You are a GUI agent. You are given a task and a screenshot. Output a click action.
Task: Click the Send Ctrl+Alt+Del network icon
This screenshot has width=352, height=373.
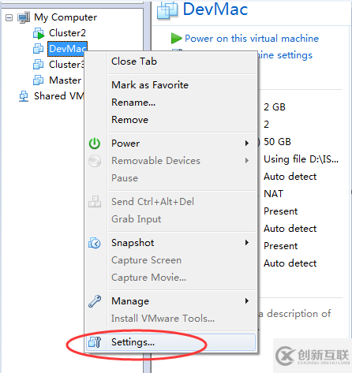95,202
